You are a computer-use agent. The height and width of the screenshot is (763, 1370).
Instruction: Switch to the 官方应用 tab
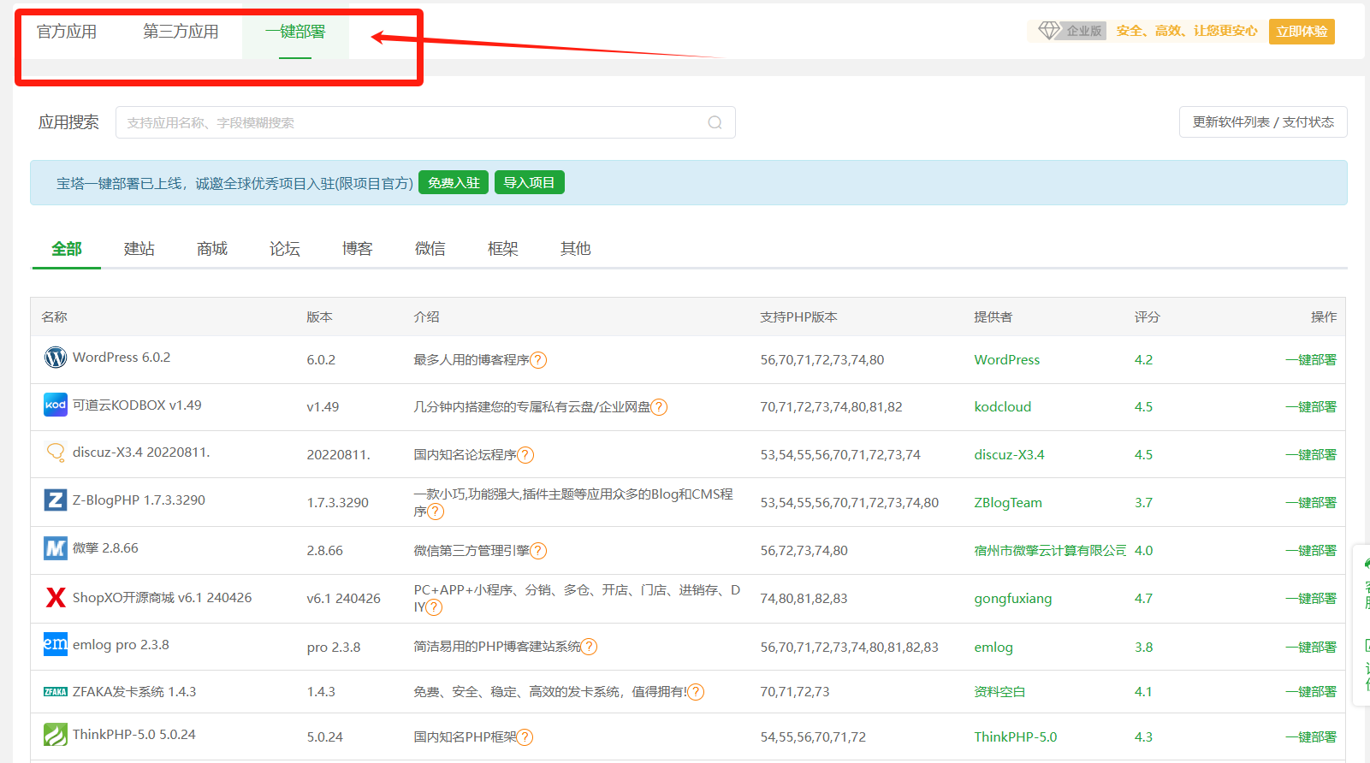click(x=67, y=32)
